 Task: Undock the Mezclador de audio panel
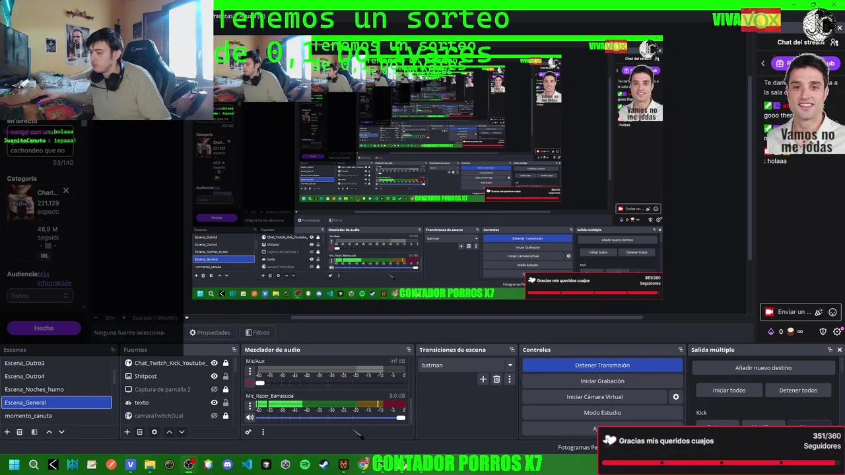[409, 350]
